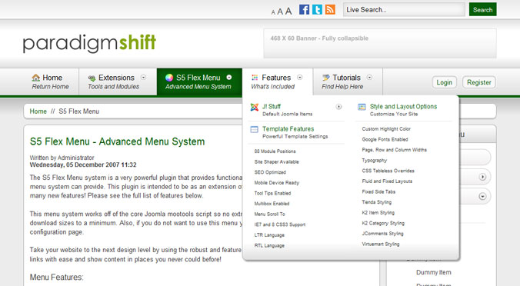This screenshot has width=520, height=286.
Task: Click the down-pointing arrow in right sidebar
Action: point(482,197)
